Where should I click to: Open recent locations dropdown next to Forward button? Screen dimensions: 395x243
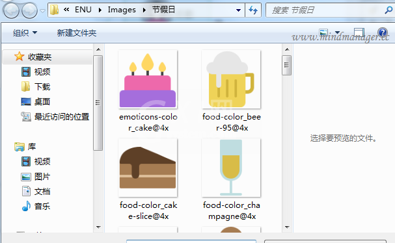pos(42,11)
